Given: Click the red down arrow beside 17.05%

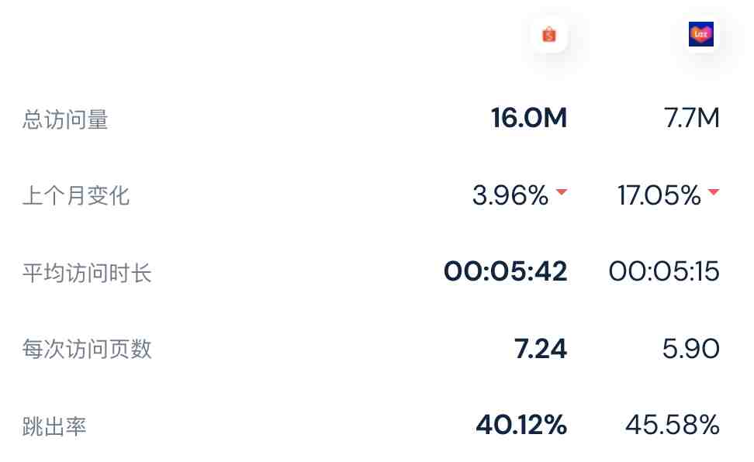Looking at the screenshot, I should coord(714,191).
